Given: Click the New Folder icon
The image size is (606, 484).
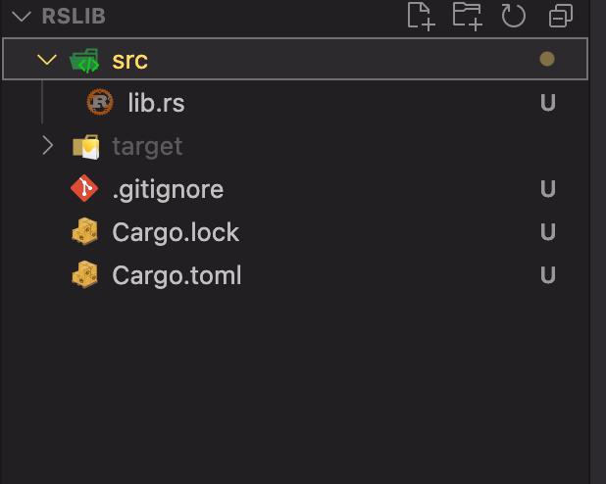Looking at the screenshot, I should 468,16.
